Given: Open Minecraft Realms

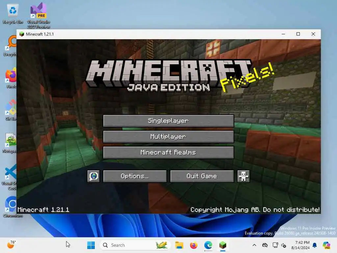Looking at the screenshot, I should pos(168,153).
